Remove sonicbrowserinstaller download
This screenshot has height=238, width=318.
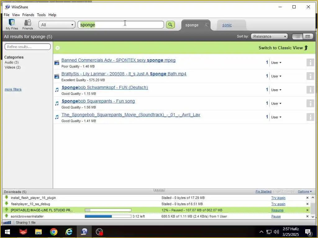point(307,216)
